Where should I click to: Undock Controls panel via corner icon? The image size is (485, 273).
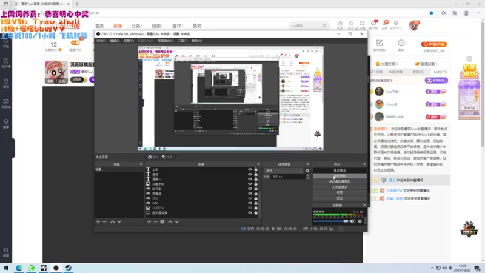click(x=364, y=164)
